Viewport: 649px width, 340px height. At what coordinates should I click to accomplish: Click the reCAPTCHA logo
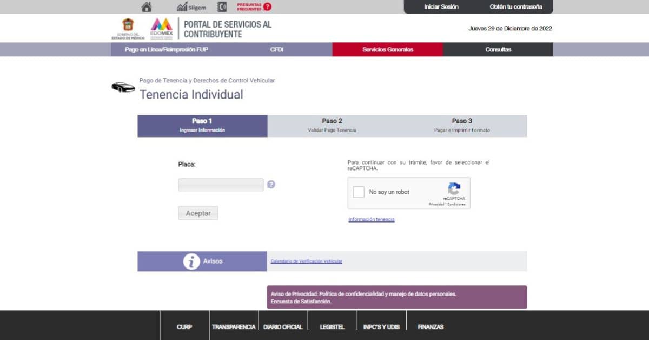[x=454, y=189]
